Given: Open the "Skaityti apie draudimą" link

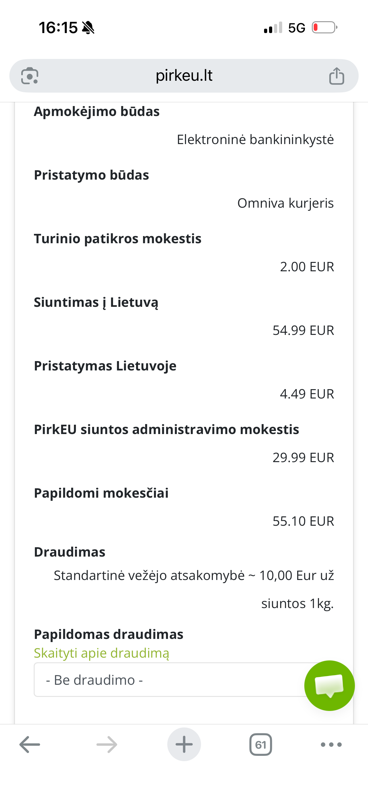Looking at the screenshot, I should point(101,653).
